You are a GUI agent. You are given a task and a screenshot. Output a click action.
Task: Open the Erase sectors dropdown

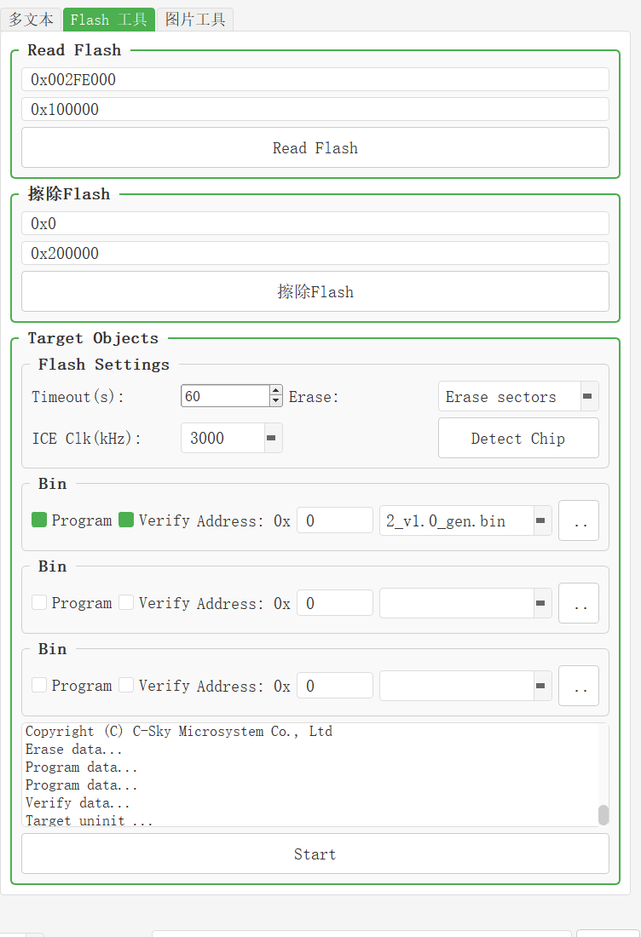(x=518, y=397)
